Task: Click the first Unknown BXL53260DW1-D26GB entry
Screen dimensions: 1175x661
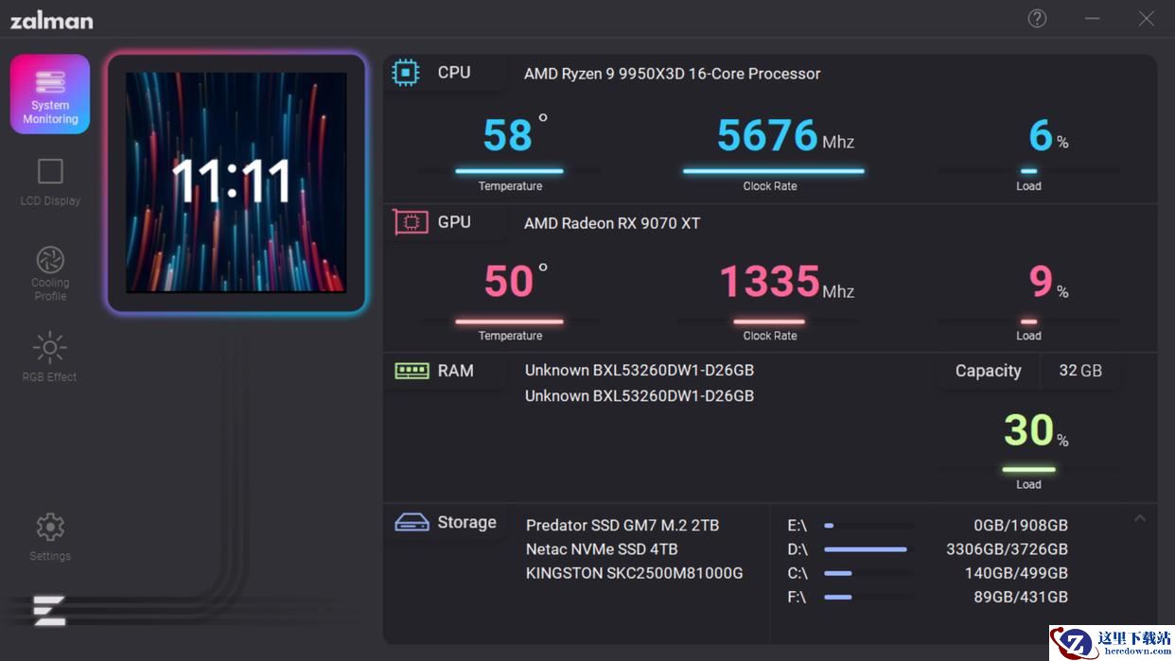Action: (x=640, y=371)
